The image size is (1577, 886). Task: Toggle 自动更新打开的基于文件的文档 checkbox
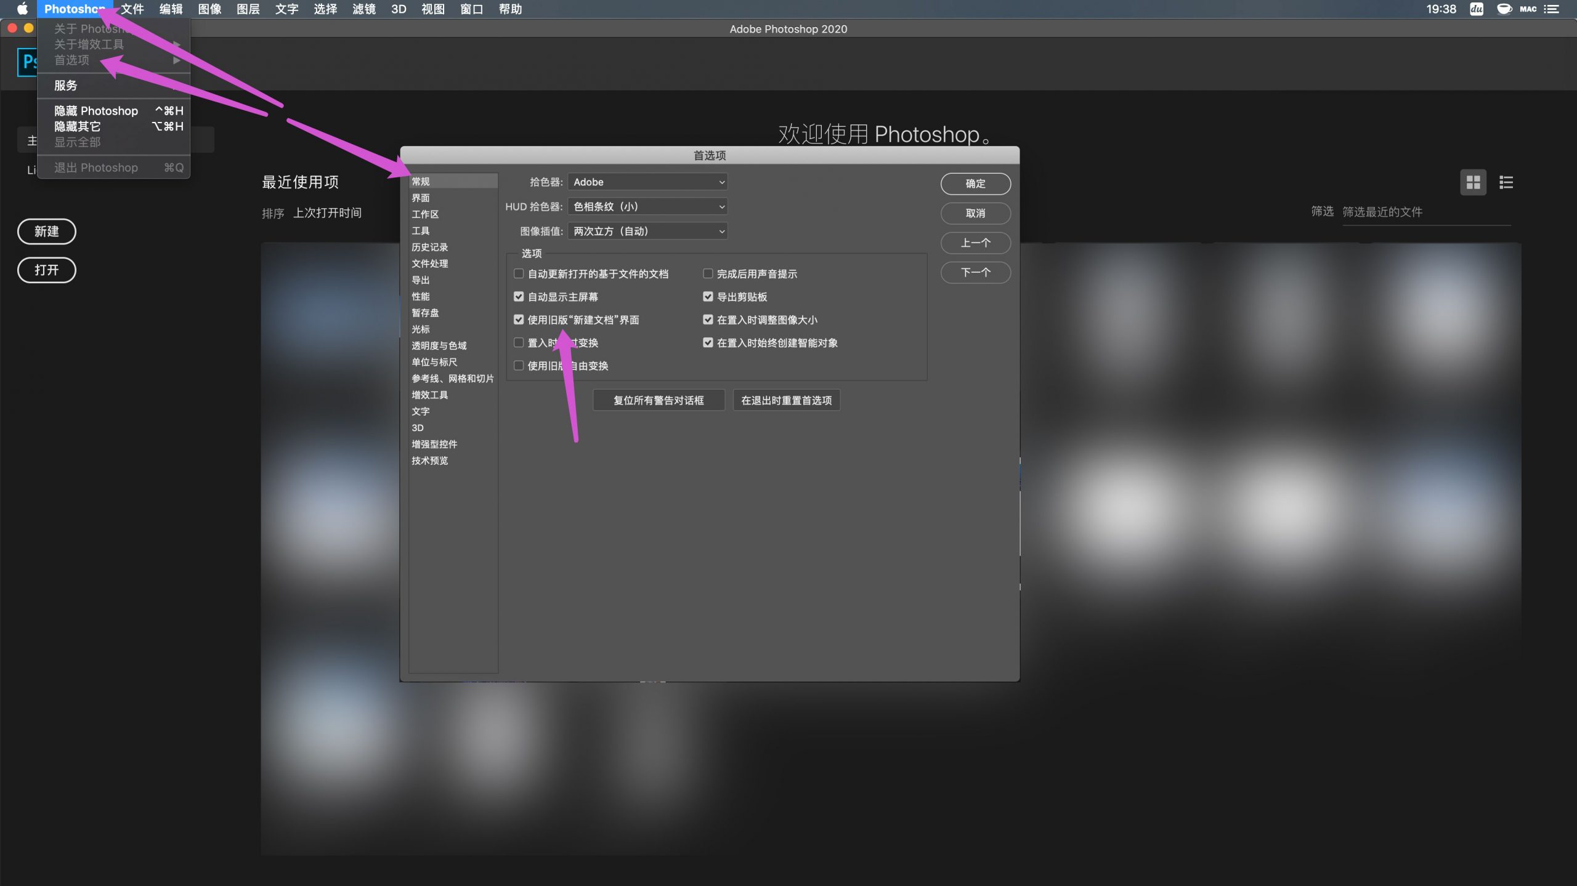click(519, 273)
